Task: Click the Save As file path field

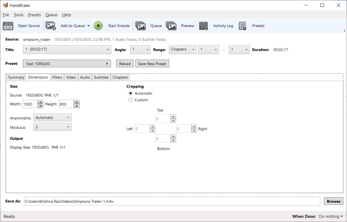Action: pos(172,201)
